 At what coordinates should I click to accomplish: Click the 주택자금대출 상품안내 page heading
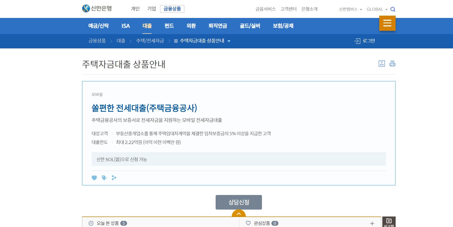click(x=124, y=64)
